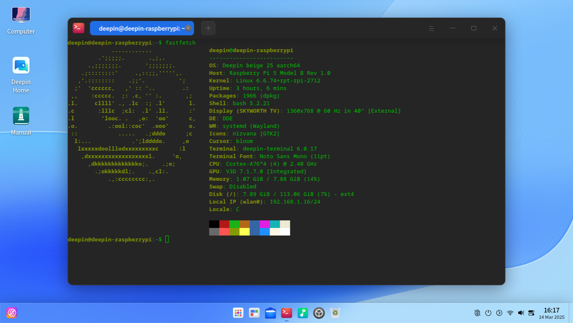Click the terminal prompt cursor on the last line
Viewport: 573px width, 323px height.
click(167, 239)
